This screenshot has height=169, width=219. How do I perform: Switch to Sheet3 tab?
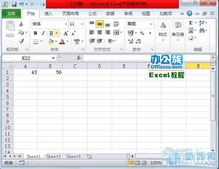click(x=73, y=157)
